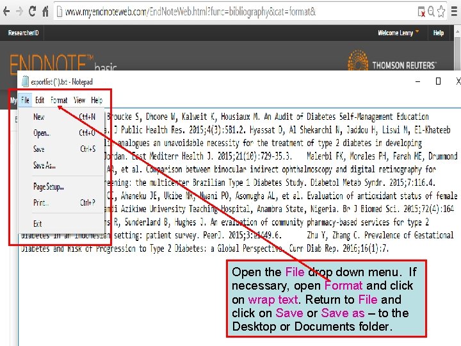The width and height of the screenshot is (461, 346).
Task: Choose Print... from the File menu
Action: pyautogui.click(x=61, y=202)
